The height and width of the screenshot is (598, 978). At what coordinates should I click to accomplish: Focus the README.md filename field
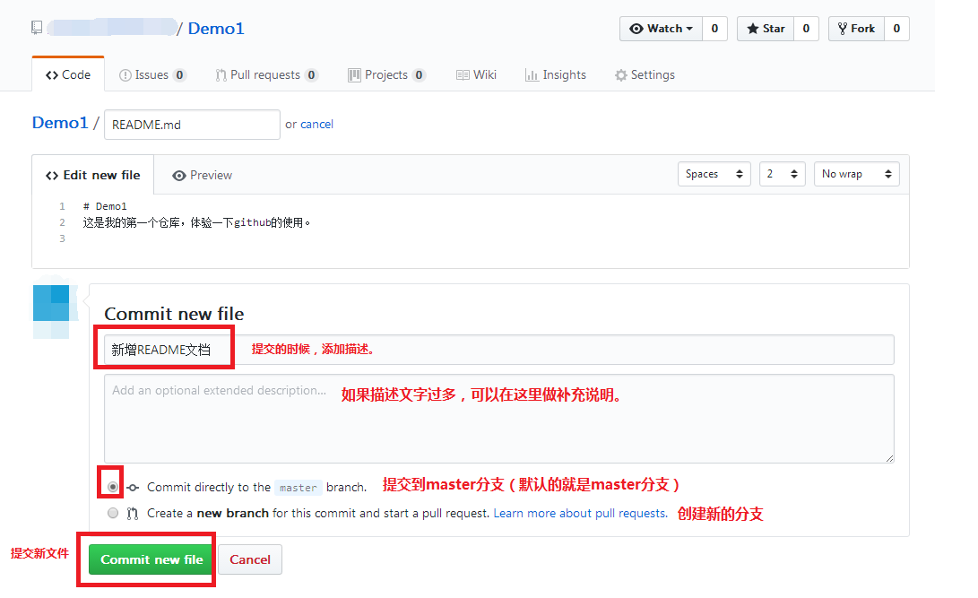192,125
